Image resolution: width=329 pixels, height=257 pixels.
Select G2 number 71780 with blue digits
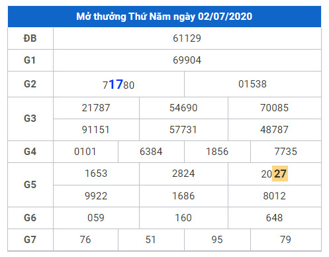(x=118, y=85)
